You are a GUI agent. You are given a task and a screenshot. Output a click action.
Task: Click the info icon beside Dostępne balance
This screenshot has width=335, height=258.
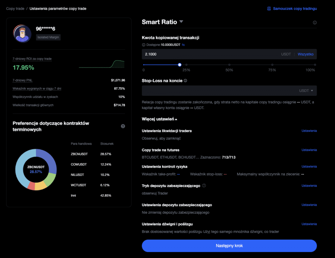pos(144,45)
